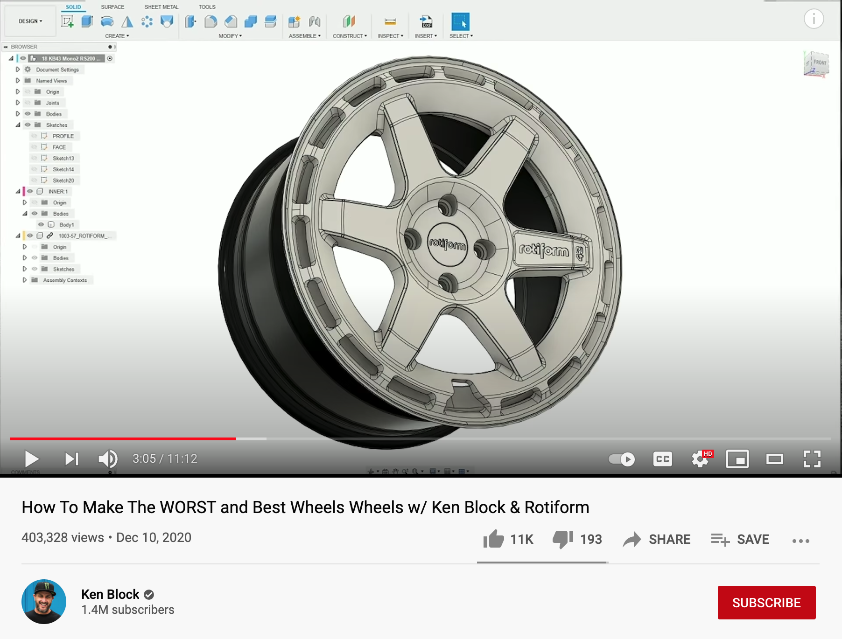The image size is (842, 639).
Task: Select the Revolve tool
Action: [x=107, y=21]
